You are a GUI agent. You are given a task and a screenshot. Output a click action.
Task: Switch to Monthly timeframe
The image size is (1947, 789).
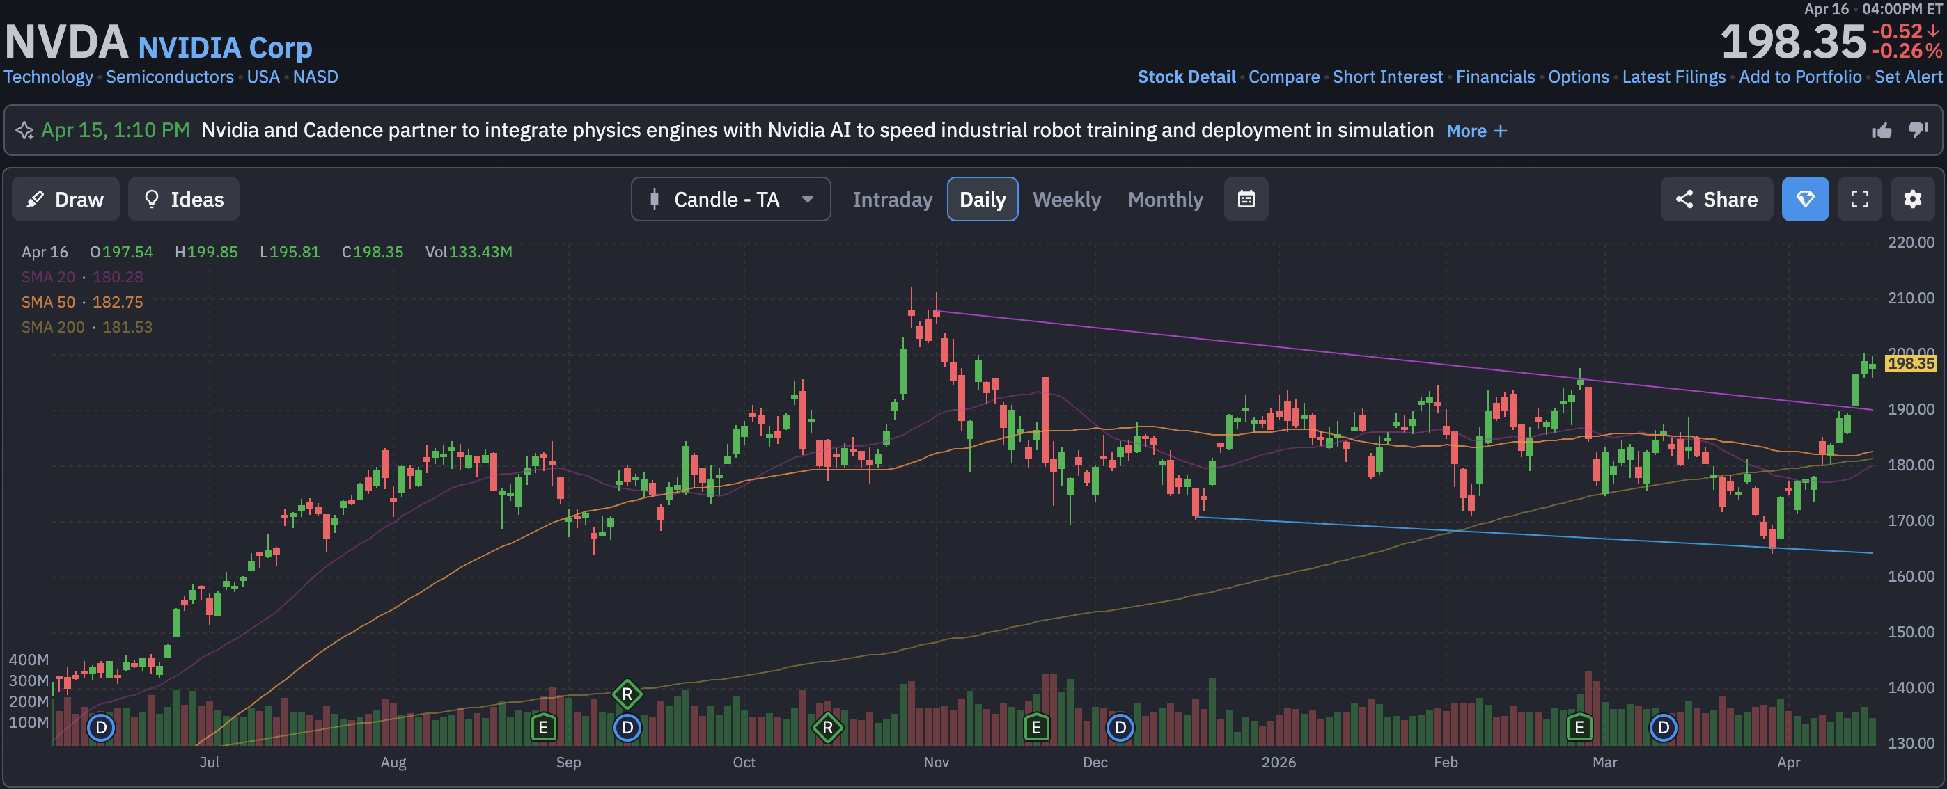[x=1165, y=199]
